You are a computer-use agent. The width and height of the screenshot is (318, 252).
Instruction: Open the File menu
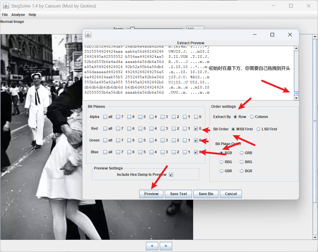click(x=5, y=15)
